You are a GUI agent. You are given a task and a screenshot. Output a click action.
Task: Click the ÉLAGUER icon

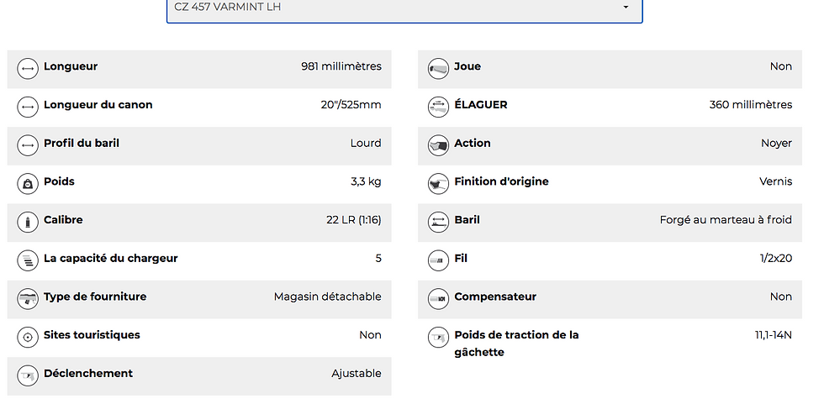(438, 107)
